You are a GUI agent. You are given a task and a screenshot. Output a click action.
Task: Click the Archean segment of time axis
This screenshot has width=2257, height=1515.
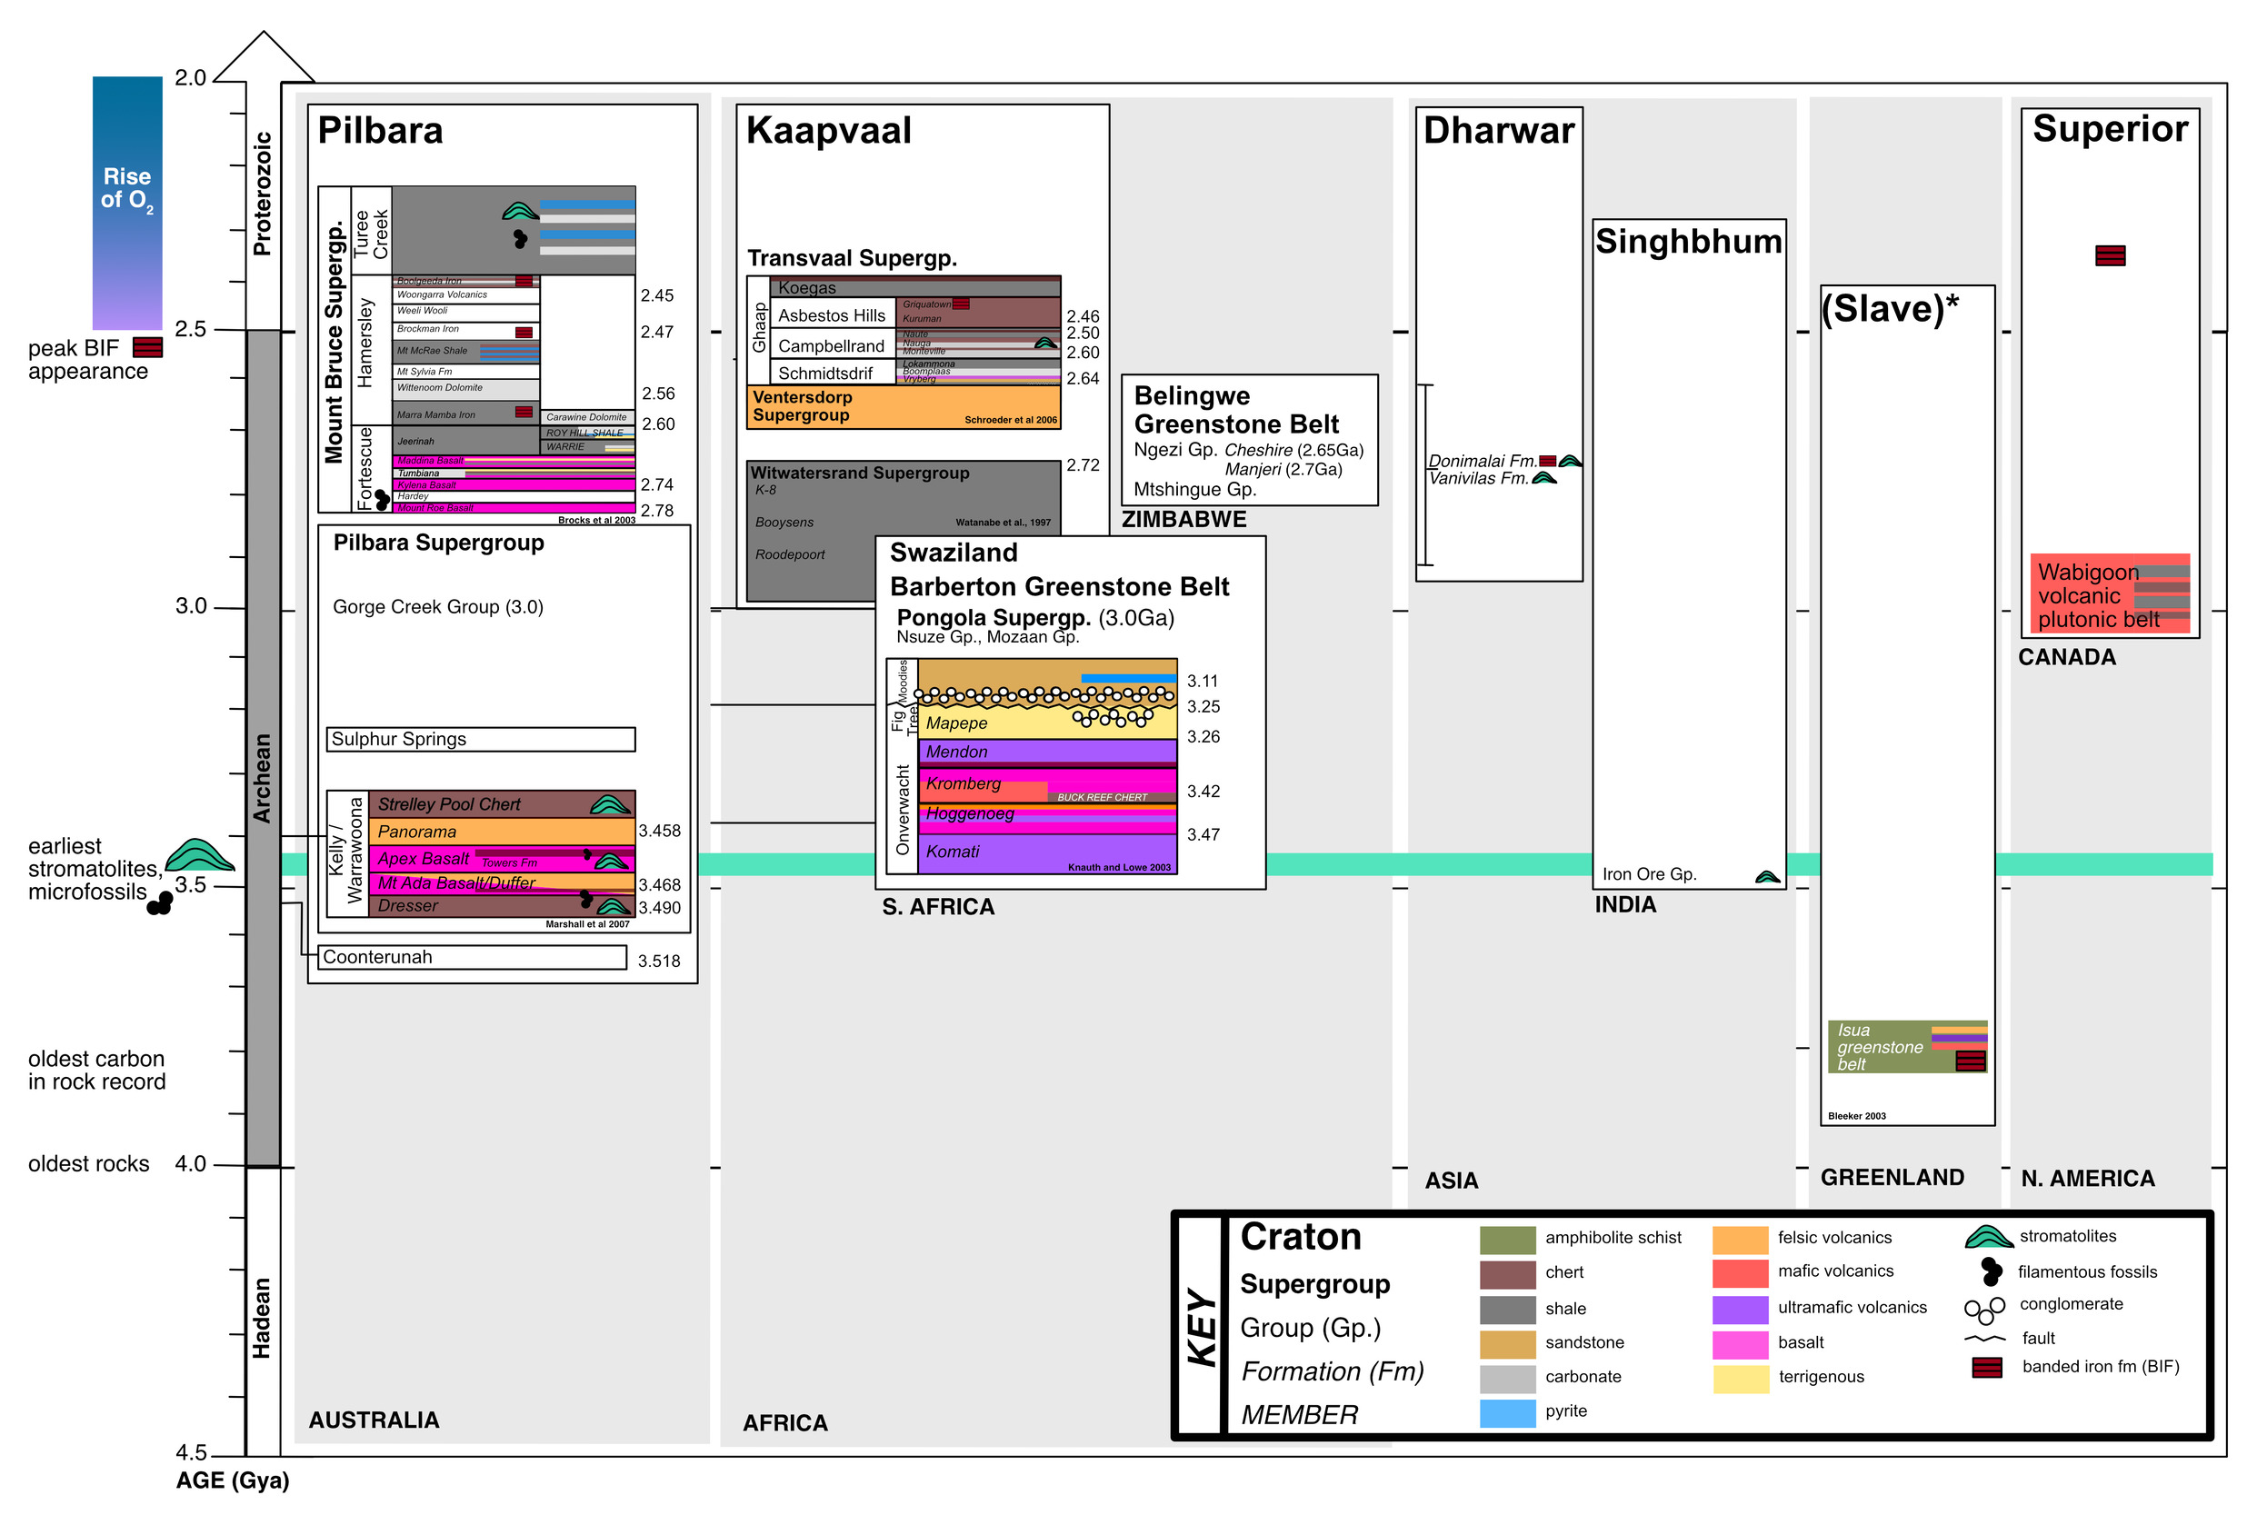tap(263, 748)
